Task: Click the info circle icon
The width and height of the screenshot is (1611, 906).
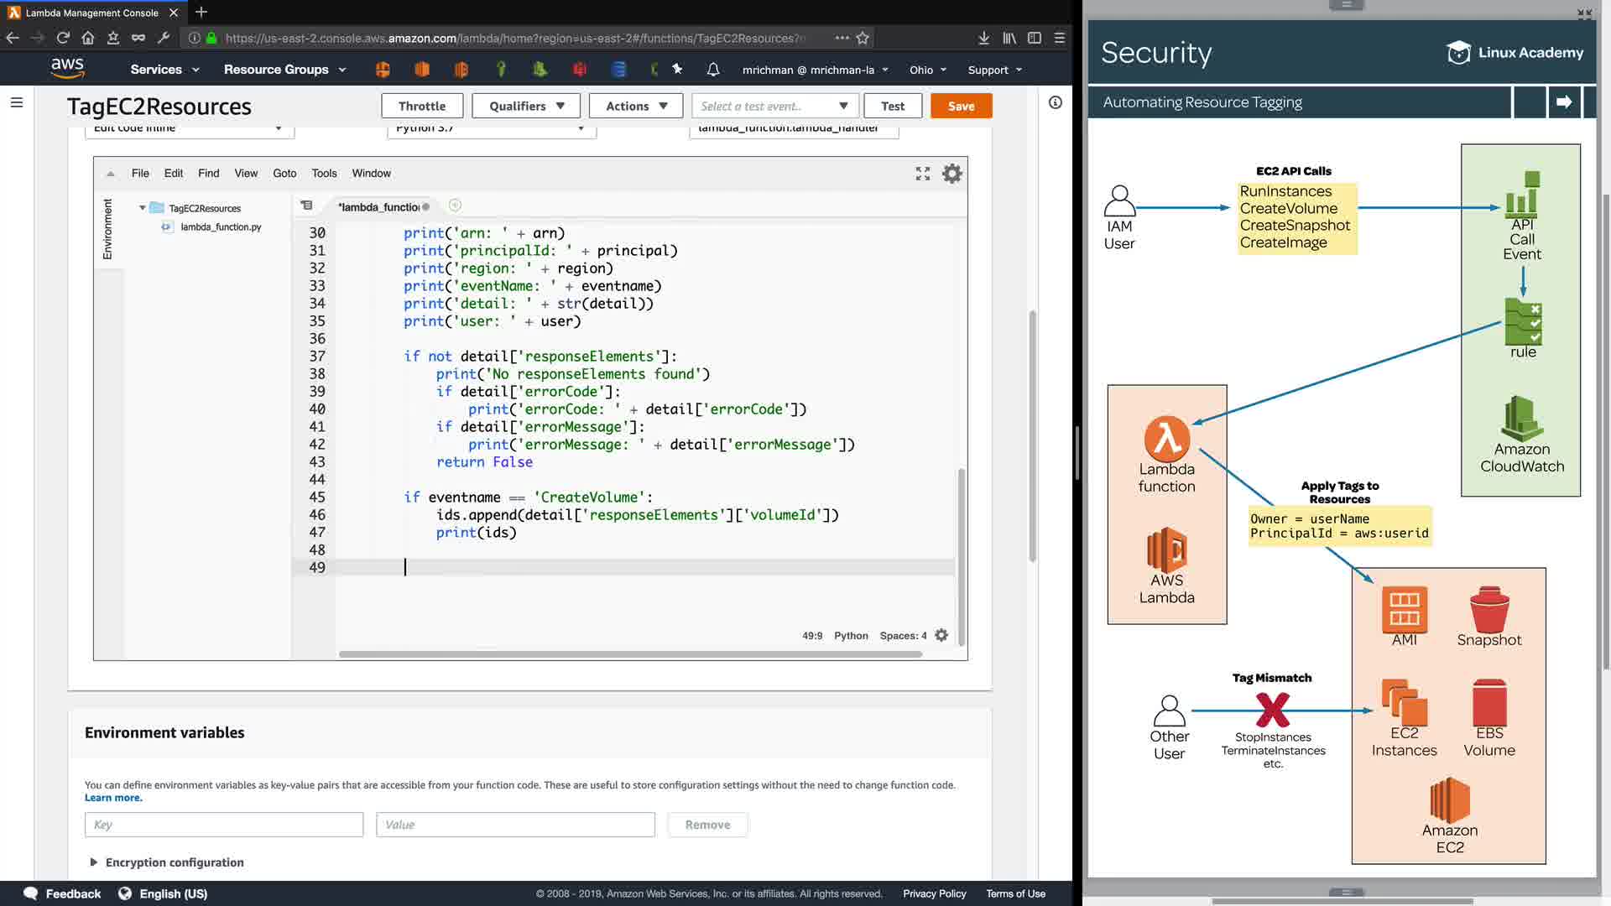Action: (1056, 102)
